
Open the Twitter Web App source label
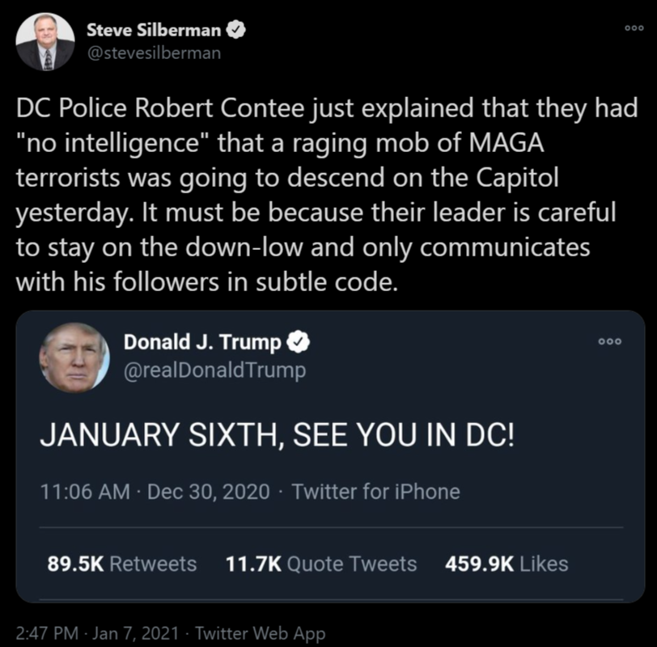click(x=261, y=633)
